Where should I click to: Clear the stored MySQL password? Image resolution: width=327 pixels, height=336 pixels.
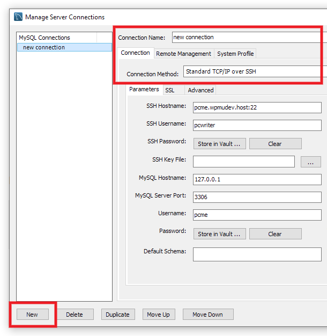276,234
